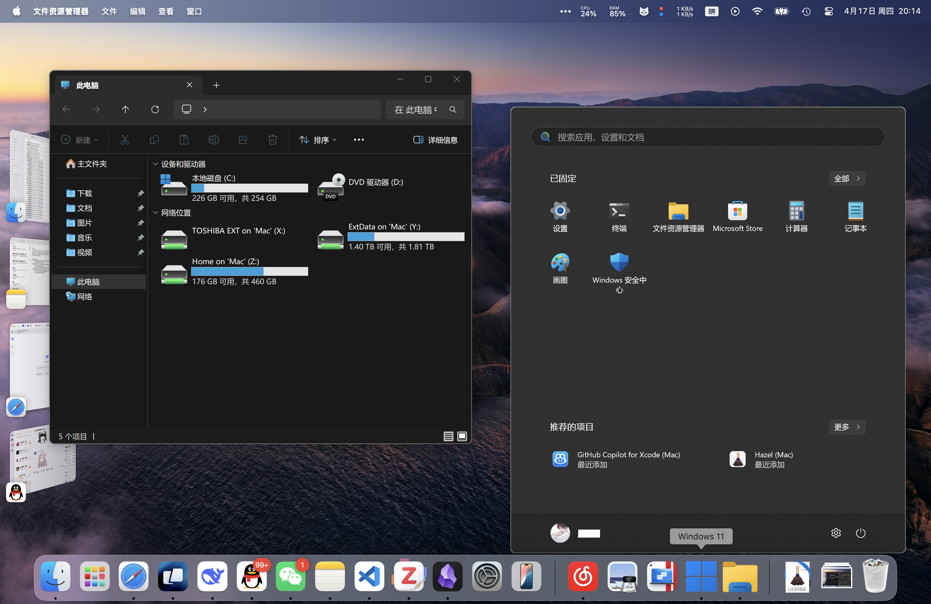The height and width of the screenshot is (604, 931).
Task: Collapse the Network locations group
Action: pyautogui.click(x=155, y=213)
